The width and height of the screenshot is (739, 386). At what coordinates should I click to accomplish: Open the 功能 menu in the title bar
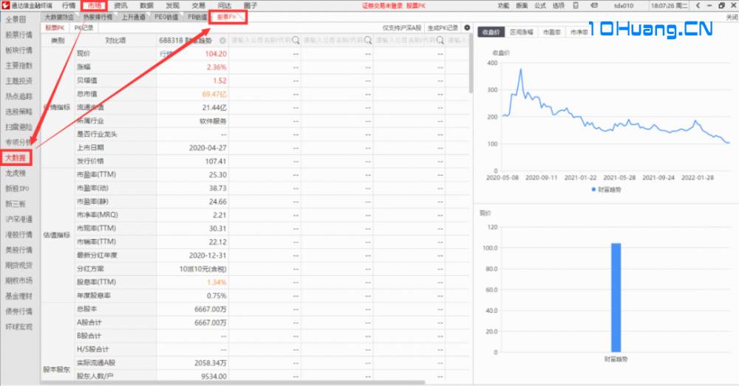(503, 5)
